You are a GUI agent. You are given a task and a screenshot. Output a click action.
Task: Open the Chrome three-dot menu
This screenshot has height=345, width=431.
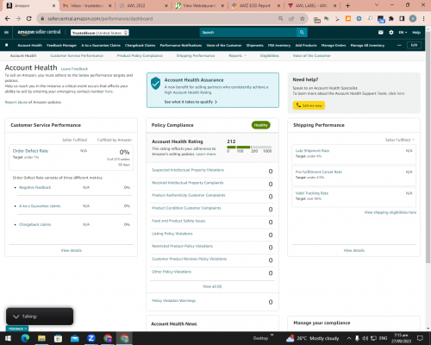[423, 19]
